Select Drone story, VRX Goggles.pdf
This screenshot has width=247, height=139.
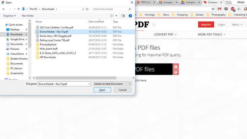55,36
